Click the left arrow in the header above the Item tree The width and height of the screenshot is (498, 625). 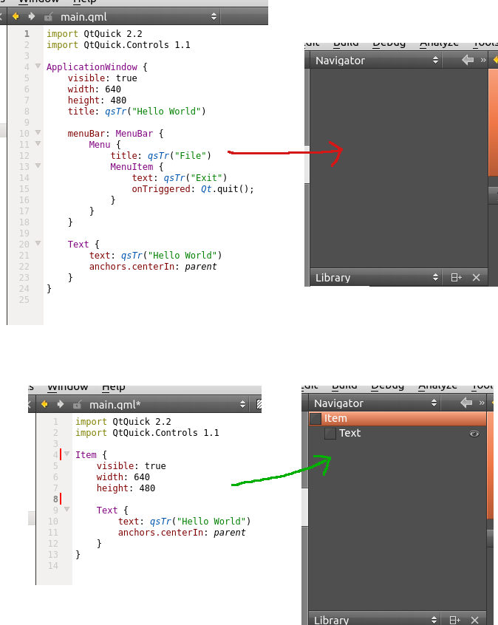coord(466,403)
